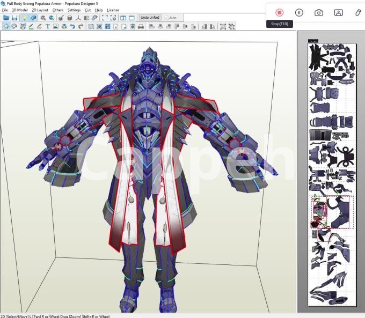Take a screenshot with the camera icon
Viewport: 365px width, 318px height.
click(319, 12)
